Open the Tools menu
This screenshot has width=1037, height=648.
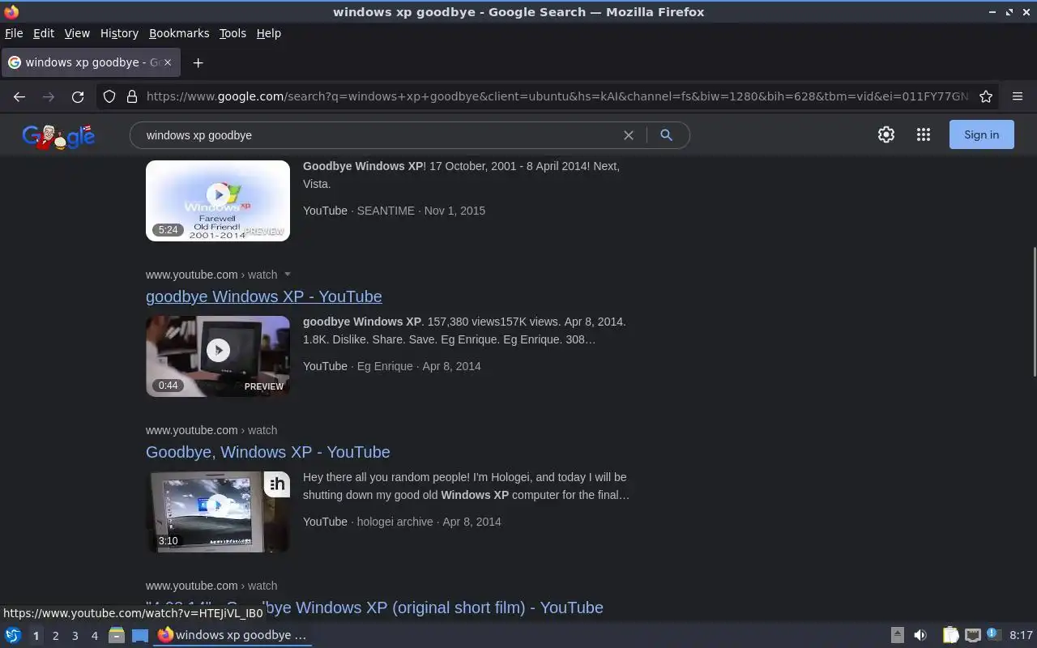[233, 33]
